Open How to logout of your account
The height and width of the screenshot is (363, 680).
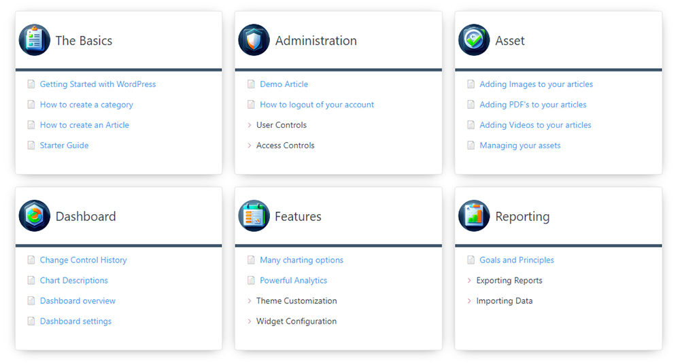pos(317,105)
